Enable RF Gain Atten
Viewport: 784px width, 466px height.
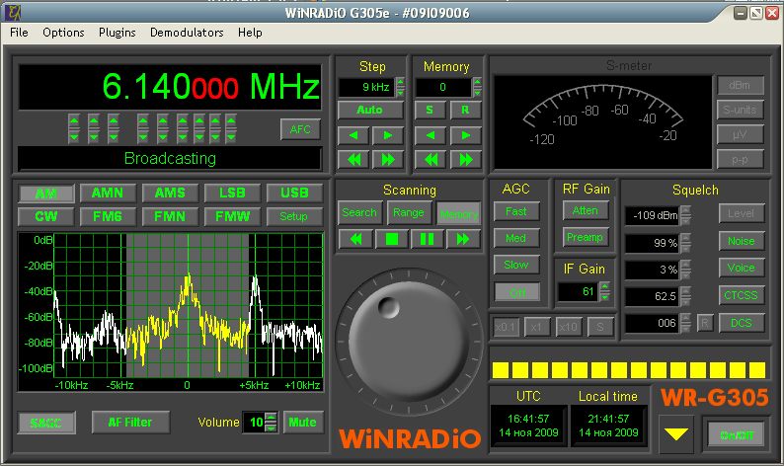pyautogui.click(x=586, y=210)
